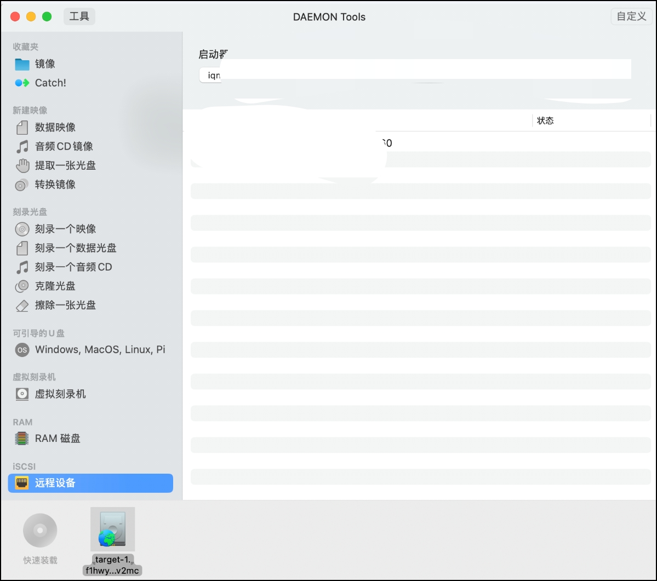Image resolution: width=657 pixels, height=581 pixels.
Task: Choose 克隆光盘 entry
Action: point(55,286)
